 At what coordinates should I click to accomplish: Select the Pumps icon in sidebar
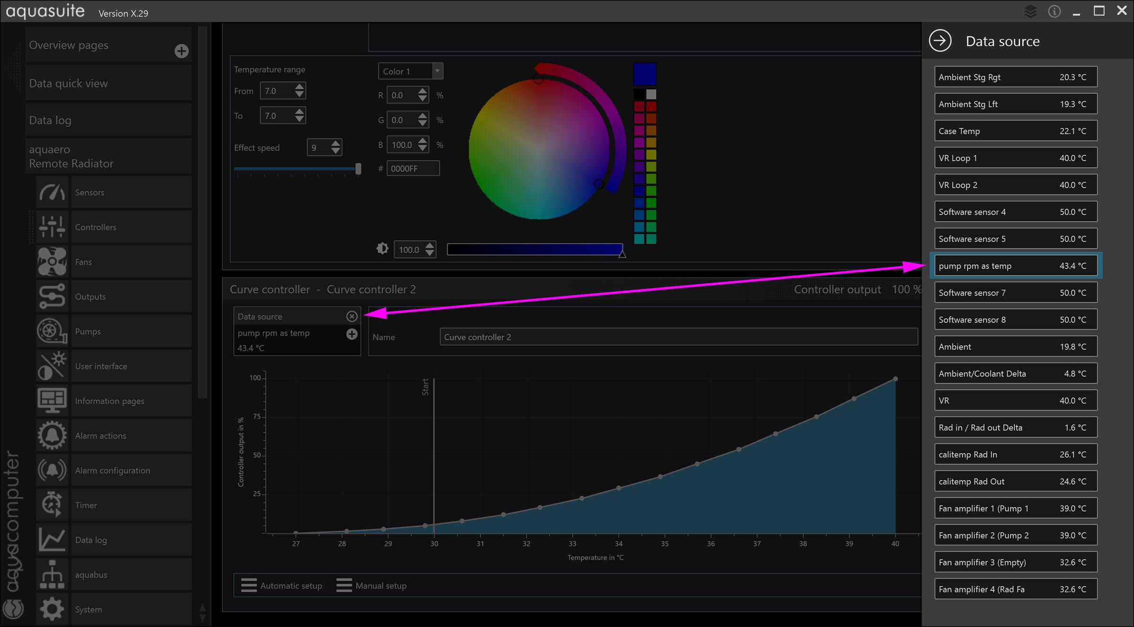[52, 331]
